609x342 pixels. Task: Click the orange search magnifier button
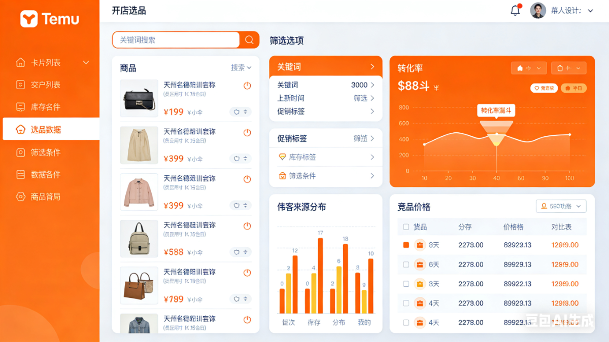(249, 40)
